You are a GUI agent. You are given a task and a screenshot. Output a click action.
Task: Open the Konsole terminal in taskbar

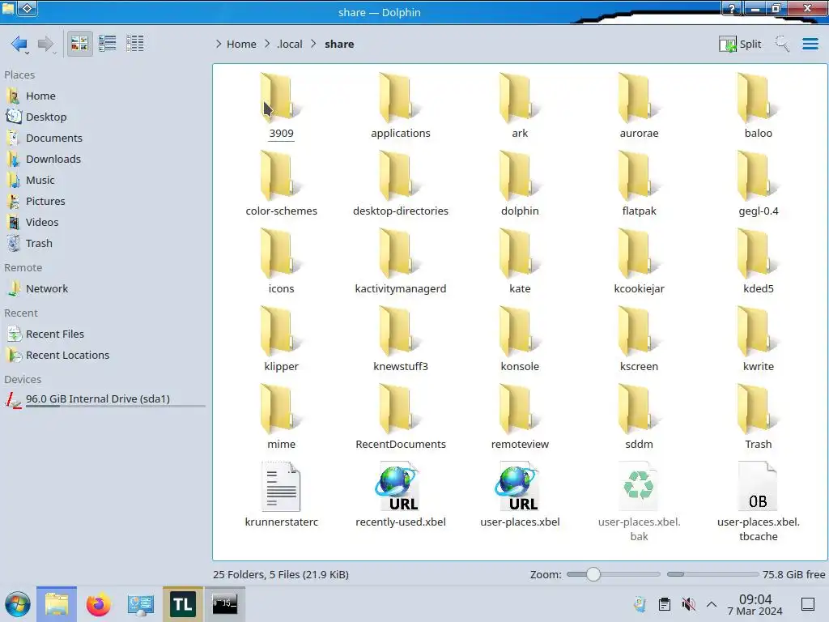tap(225, 604)
